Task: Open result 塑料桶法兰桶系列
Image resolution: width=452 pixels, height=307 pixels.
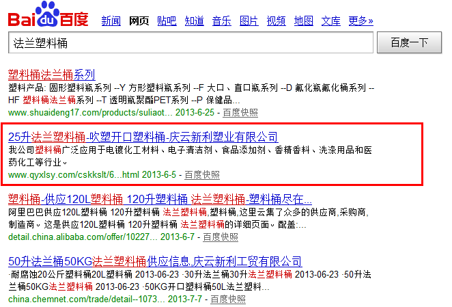Action: pyautogui.click(x=52, y=75)
